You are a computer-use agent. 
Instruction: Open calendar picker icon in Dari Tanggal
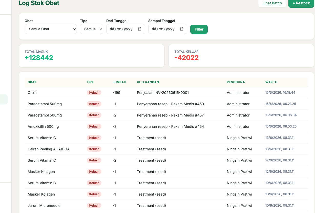[140, 29]
